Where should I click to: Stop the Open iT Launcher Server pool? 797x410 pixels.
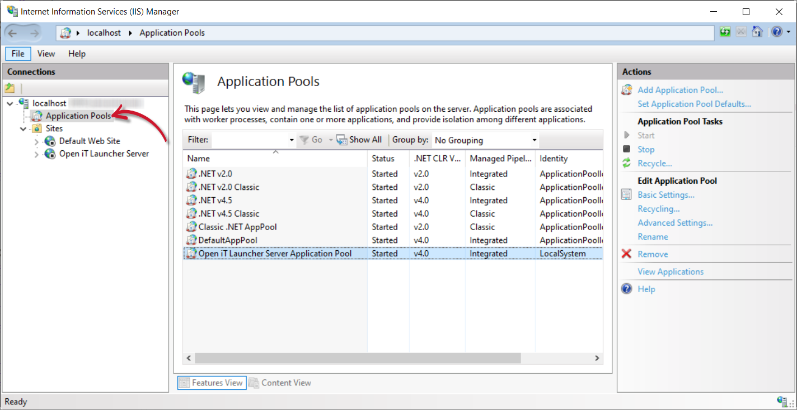[646, 149]
